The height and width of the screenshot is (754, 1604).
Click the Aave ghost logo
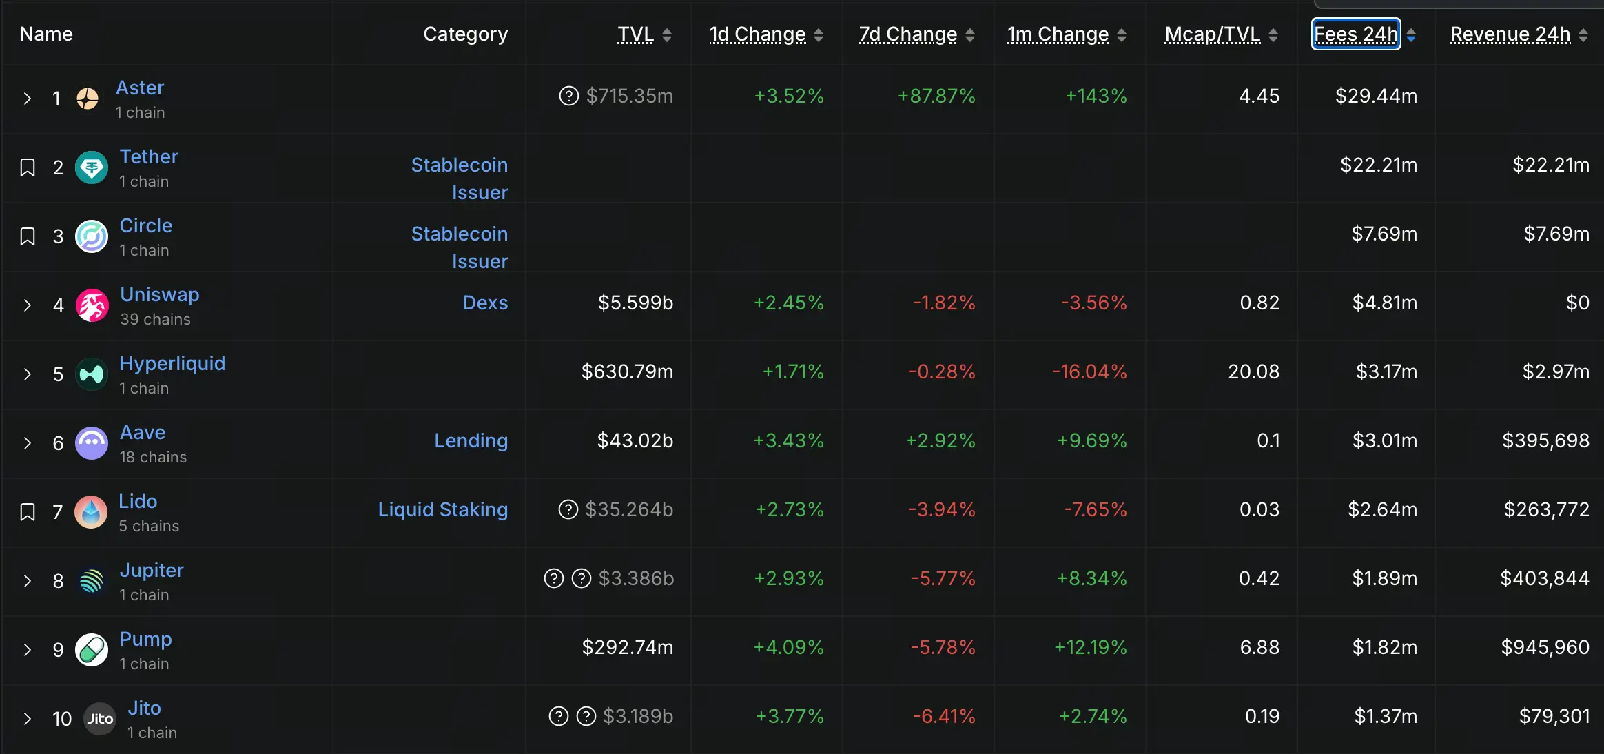point(92,443)
